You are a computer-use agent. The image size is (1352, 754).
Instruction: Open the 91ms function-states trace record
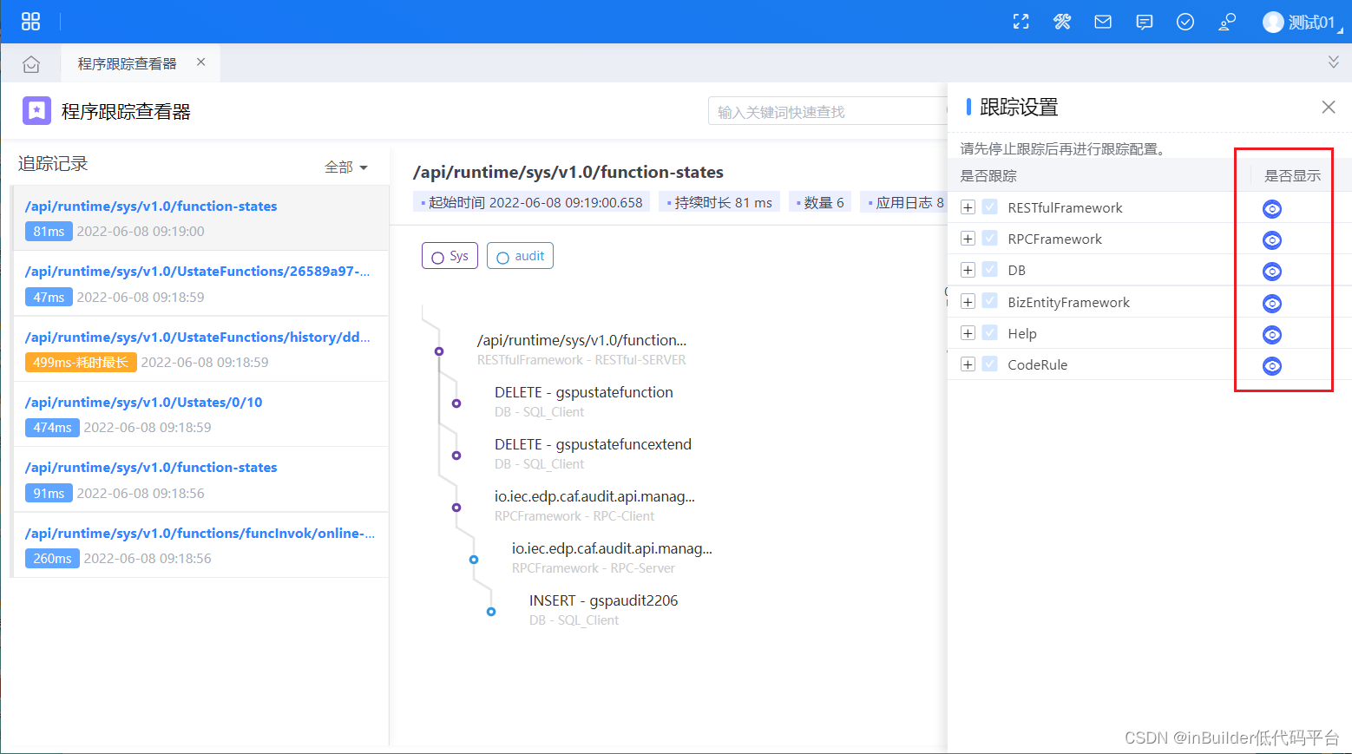point(200,480)
